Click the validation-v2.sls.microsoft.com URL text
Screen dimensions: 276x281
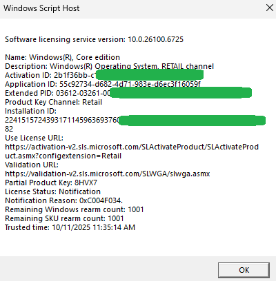108,174
